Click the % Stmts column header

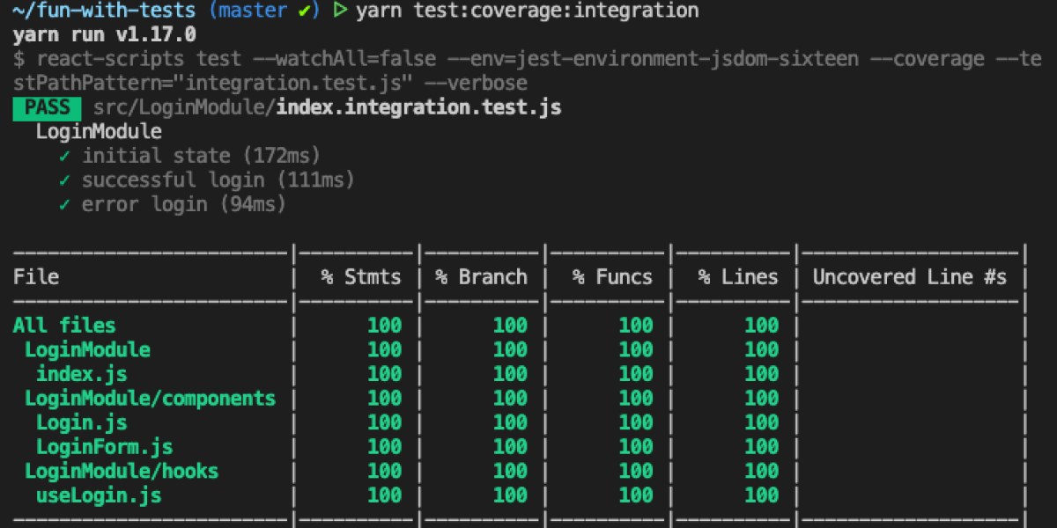click(360, 277)
